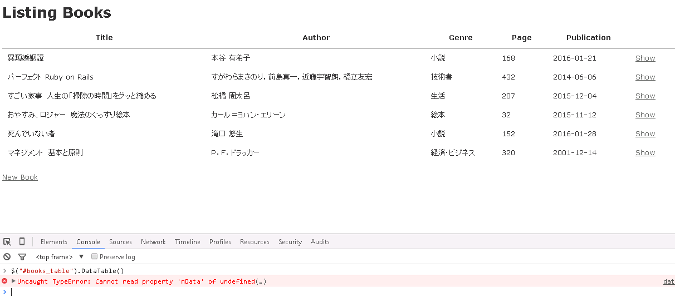Open the Network tab
Screen dimensions: 675x302
pos(153,242)
